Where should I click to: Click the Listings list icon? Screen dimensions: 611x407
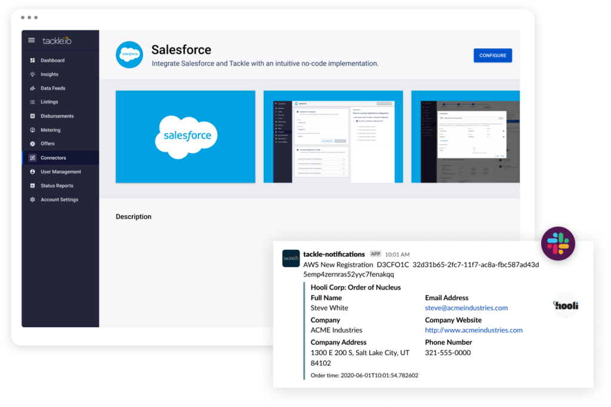point(32,102)
